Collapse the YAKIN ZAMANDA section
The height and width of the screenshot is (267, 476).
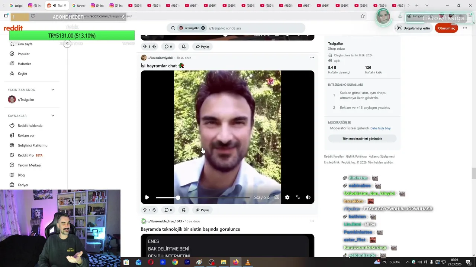click(x=52, y=90)
